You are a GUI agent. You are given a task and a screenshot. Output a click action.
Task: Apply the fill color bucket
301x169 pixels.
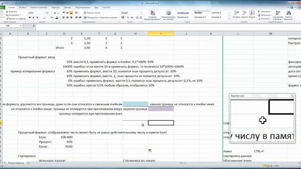coord(51,18)
